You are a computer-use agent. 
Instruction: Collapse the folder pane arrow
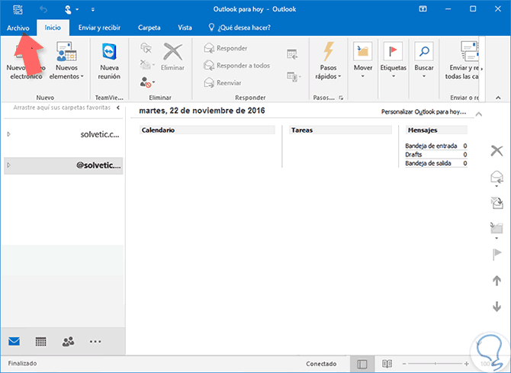(x=118, y=108)
